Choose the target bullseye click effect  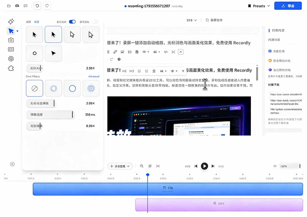coord(91,88)
